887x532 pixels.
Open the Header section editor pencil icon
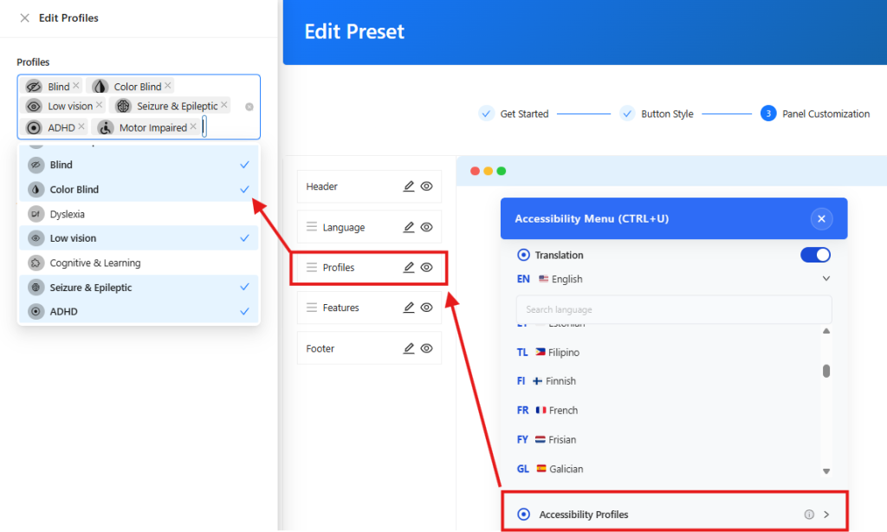pos(407,185)
